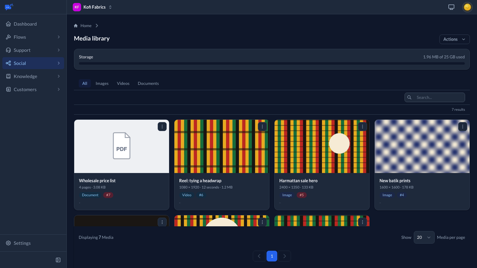Open the Reel: tying a headwrap thumbnail
This screenshot has width=477, height=268.
tap(222, 146)
